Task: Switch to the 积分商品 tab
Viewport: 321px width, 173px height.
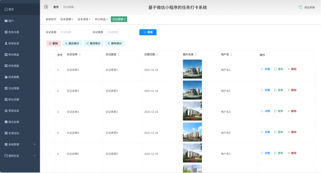Action: pyautogui.click(x=100, y=19)
